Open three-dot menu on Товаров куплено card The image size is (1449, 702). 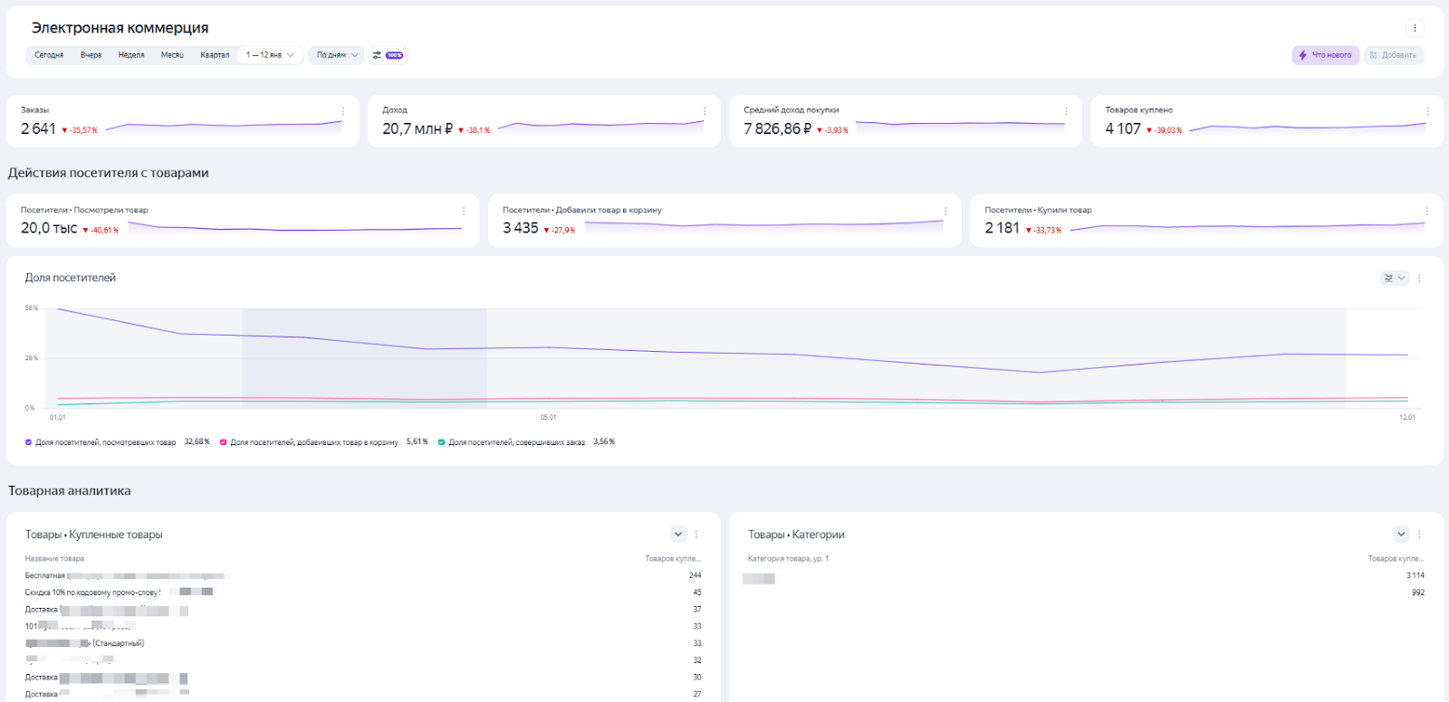[1427, 111]
